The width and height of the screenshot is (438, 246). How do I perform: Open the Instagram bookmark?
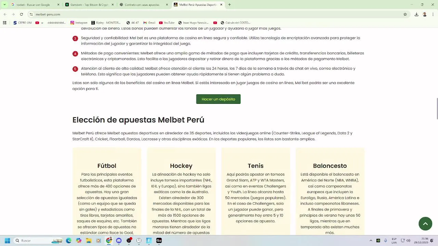click(x=79, y=23)
